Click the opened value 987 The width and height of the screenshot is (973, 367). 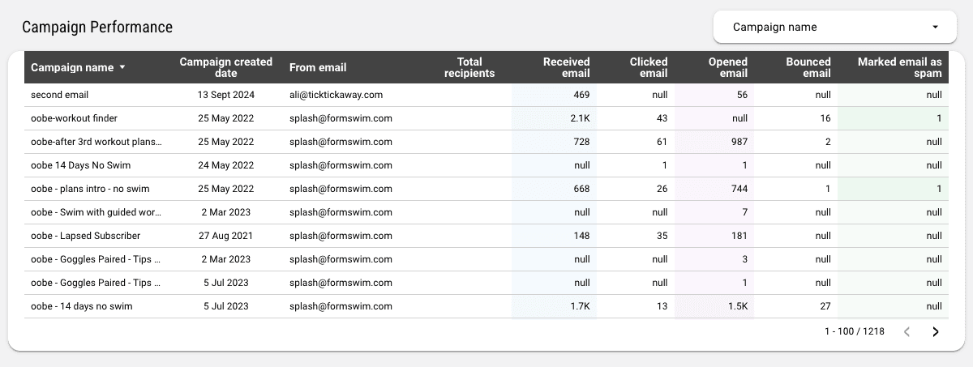click(x=739, y=142)
